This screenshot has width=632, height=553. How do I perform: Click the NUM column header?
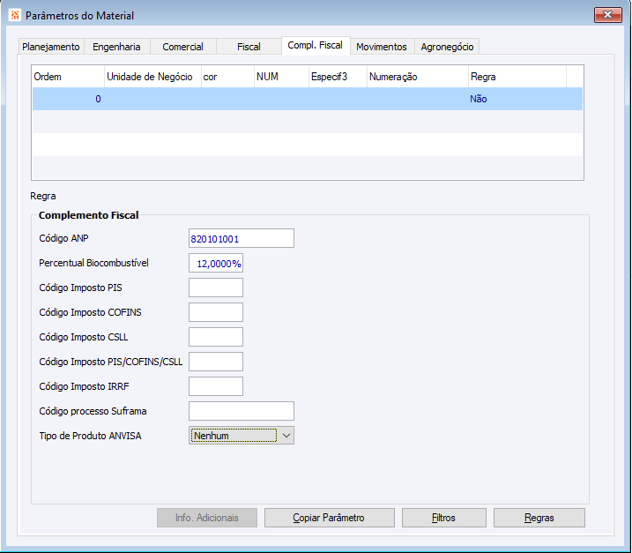pyautogui.click(x=281, y=77)
